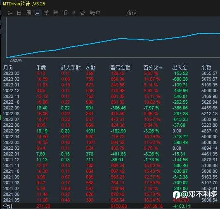Click the 盈亏金额 column header

pos(120,67)
